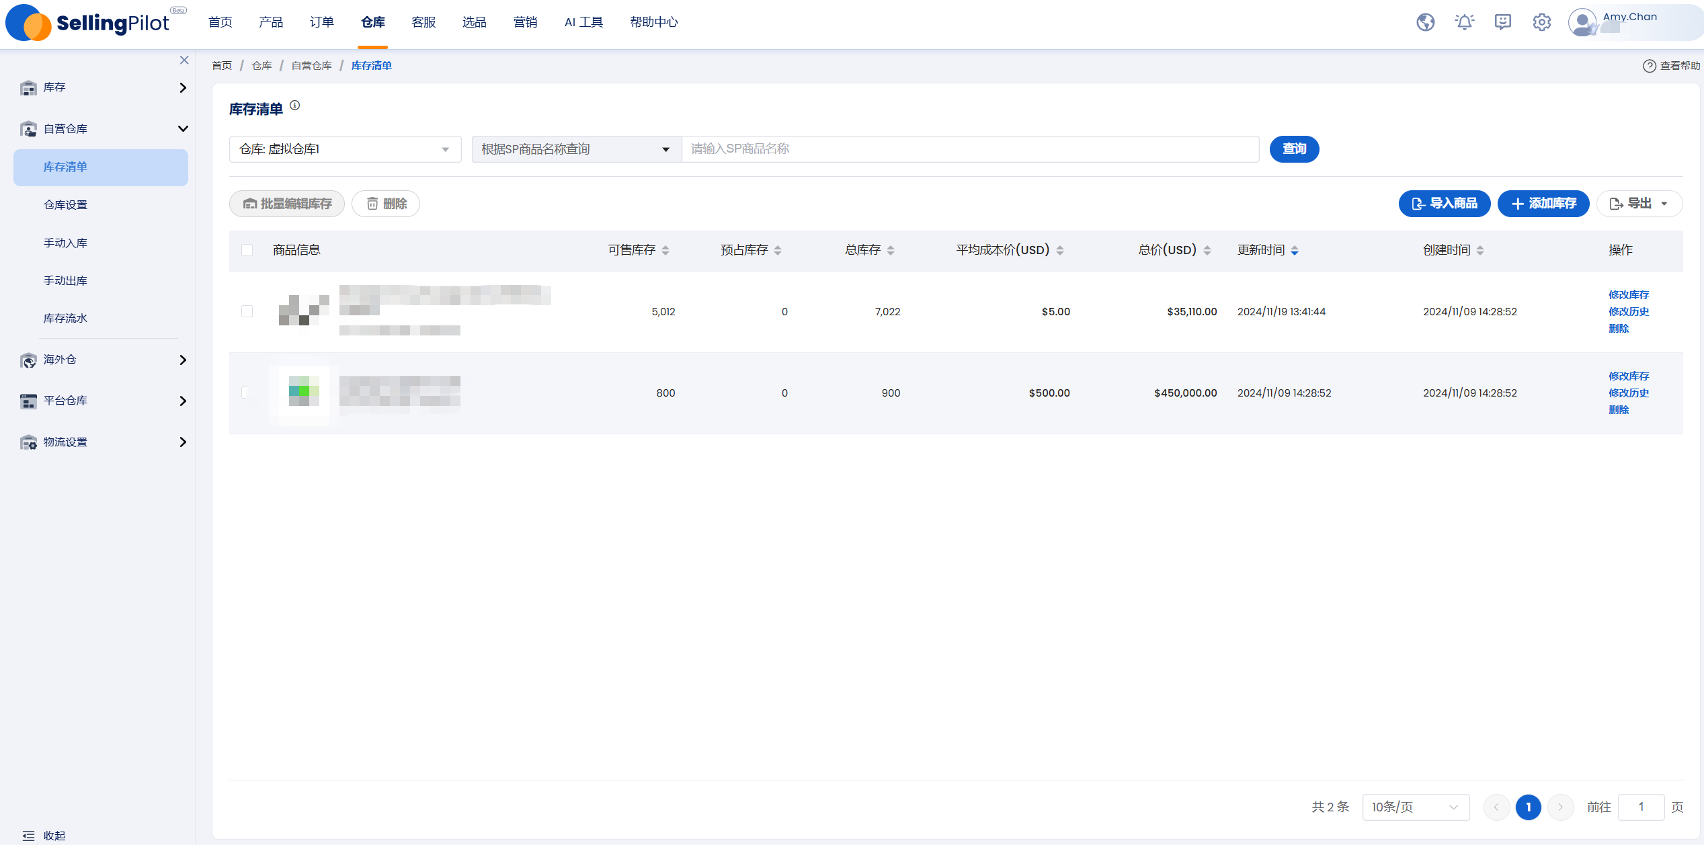Sort by 总价(USD) column arrows
This screenshot has height=845, width=1704.
[1207, 250]
